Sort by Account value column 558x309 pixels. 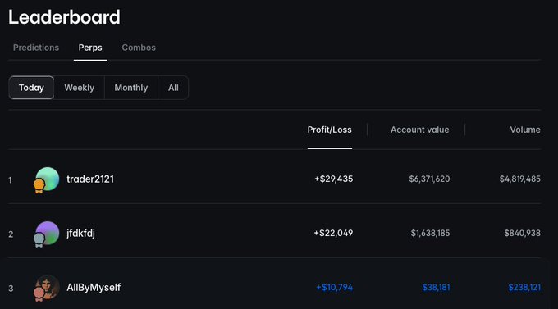(419, 130)
